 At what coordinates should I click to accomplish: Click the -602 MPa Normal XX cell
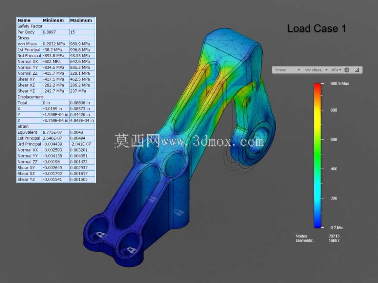(x=56, y=62)
